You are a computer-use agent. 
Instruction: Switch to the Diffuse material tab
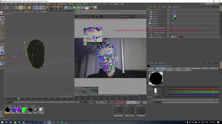[160, 68]
